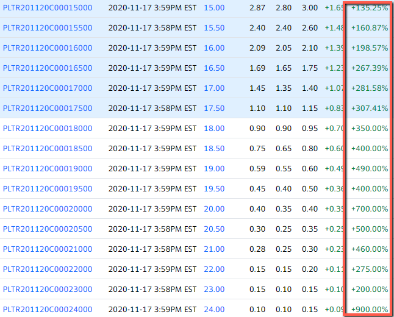Click the +200.00% change value
394x317 pixels.
point(370,289)
